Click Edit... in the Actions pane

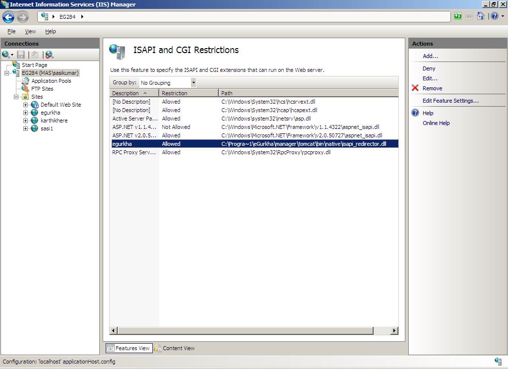430,78
